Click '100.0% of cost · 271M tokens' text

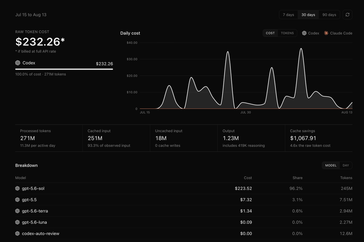click(x=41, y=74)
